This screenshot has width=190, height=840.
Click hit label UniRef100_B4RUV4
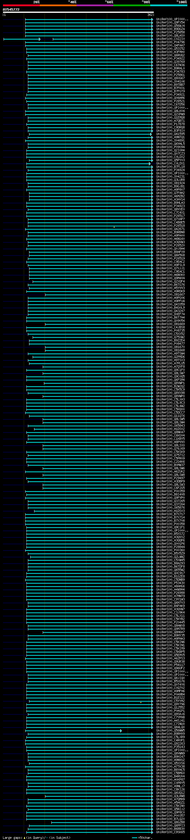click(x=170, y=776)
